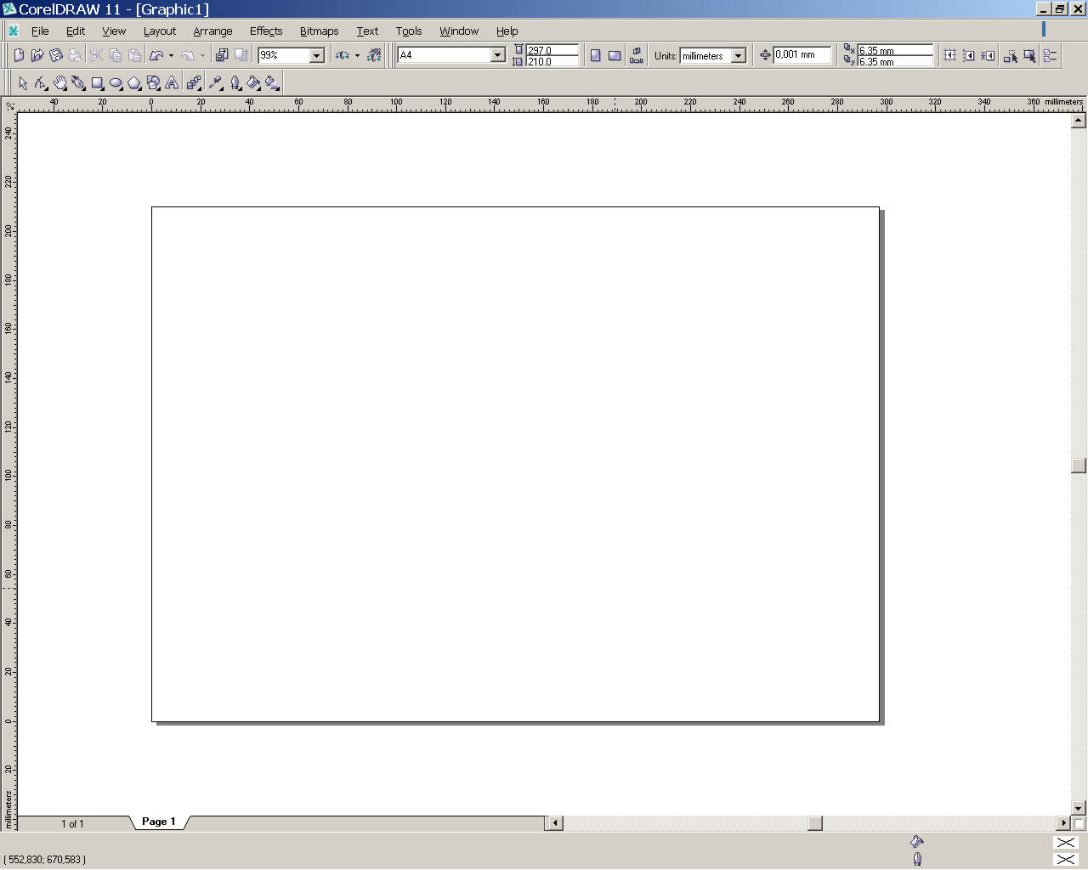
Task: Click the nudge offset 0,001 mm field
Action: tap(802, 54)
